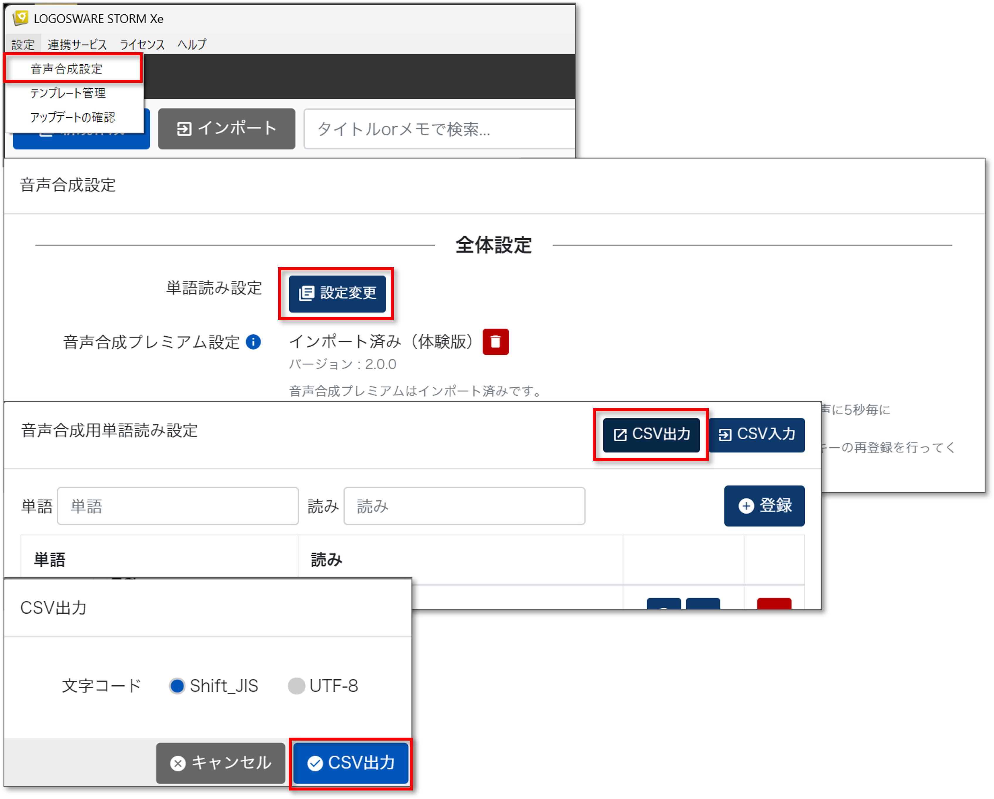Click the 単語 word input field
This screenshot has height=799, width=994.
click(x=178, y=506)
